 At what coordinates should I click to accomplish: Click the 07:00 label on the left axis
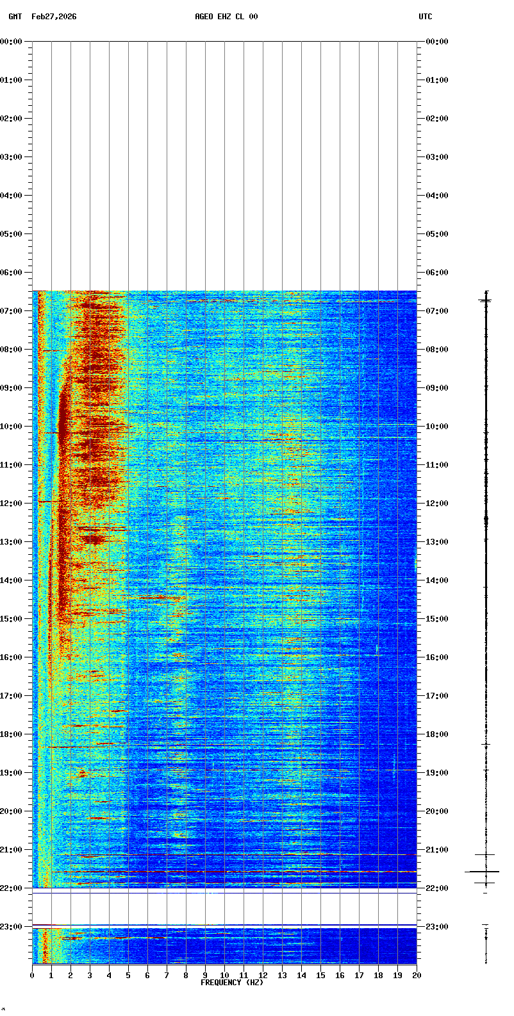[12, 311]
